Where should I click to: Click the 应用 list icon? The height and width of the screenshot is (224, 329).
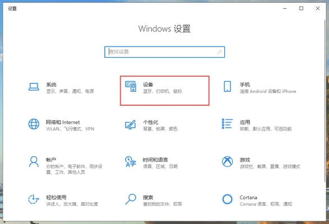[x=227, y=124]
